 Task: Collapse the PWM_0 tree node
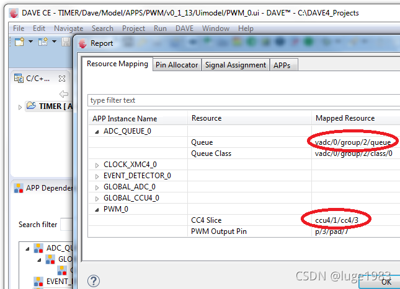(97, 210)
